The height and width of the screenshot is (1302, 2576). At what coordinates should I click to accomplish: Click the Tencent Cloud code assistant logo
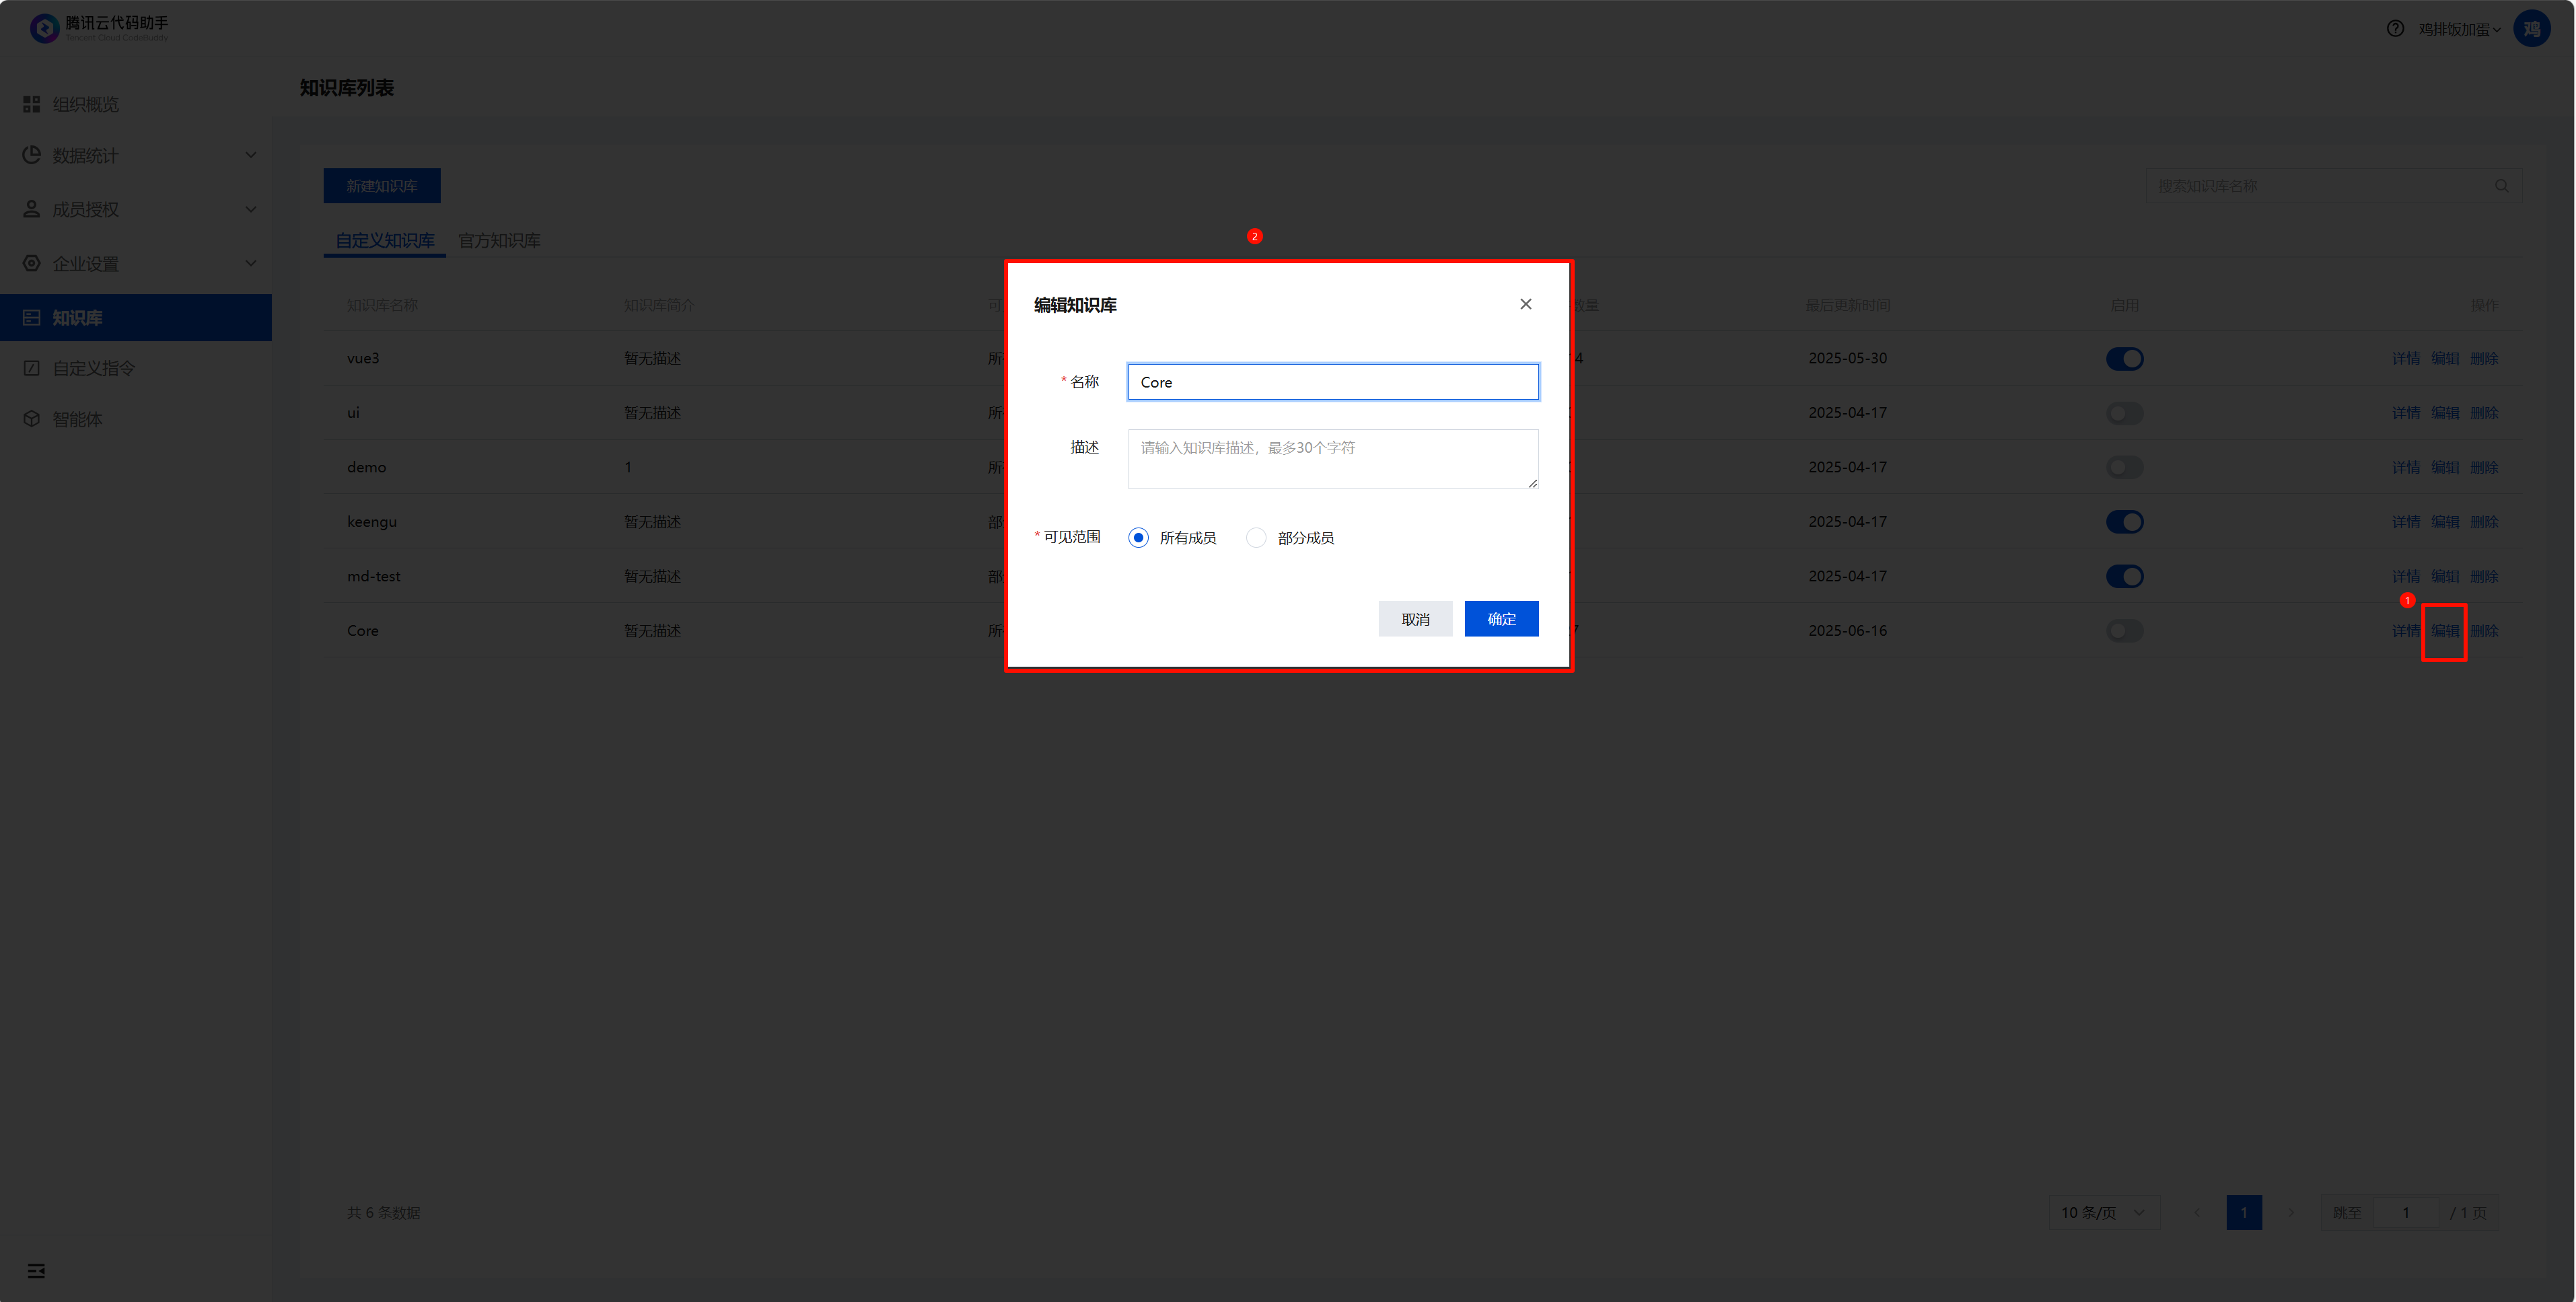tap(45, 28)
